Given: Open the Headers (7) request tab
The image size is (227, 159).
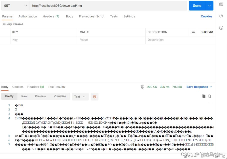Looking at the screenshot, I should (51, 16).
